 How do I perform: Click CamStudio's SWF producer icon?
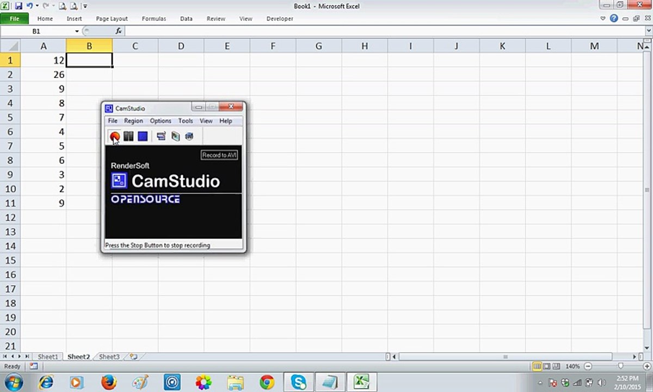click(189, 136)
